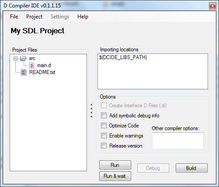Collapse the src folder tree node
The width and height of the screenshot is (219, 187).
pos(15,59)
